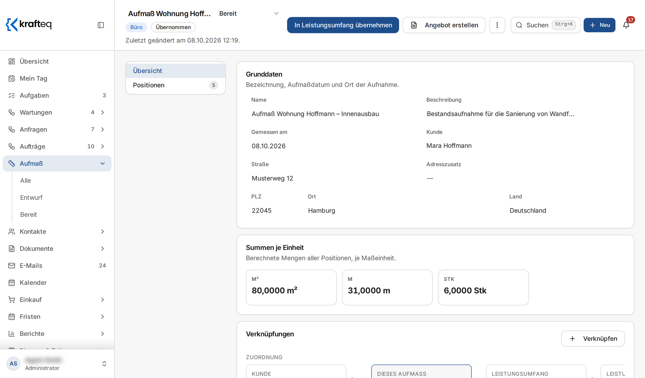Image resolution: width=645 pixels, height=378 pixels.
Task: Open the Entwurf Aufmaß list
Action: (31, 197)
